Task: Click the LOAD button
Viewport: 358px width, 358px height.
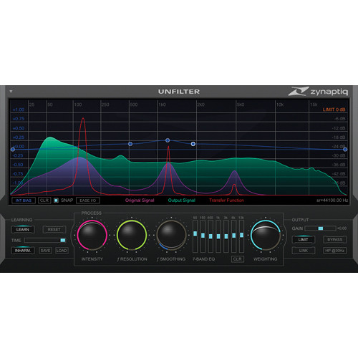Action: tap(62, 251)
